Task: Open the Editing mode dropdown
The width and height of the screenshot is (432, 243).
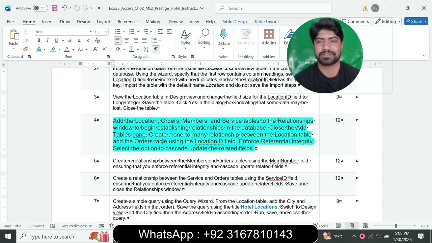Action: click(387, 21)
